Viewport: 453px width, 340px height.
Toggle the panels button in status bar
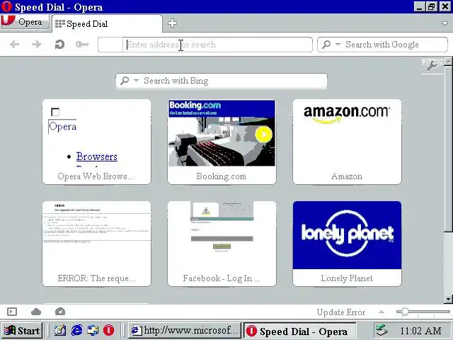coord(12,312)
